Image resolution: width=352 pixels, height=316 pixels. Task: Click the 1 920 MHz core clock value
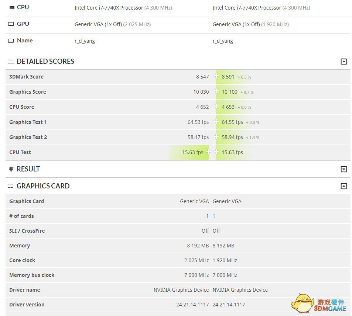(225, 260)
